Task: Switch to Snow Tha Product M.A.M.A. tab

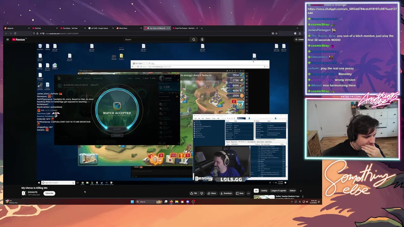Action: (186, 28)
